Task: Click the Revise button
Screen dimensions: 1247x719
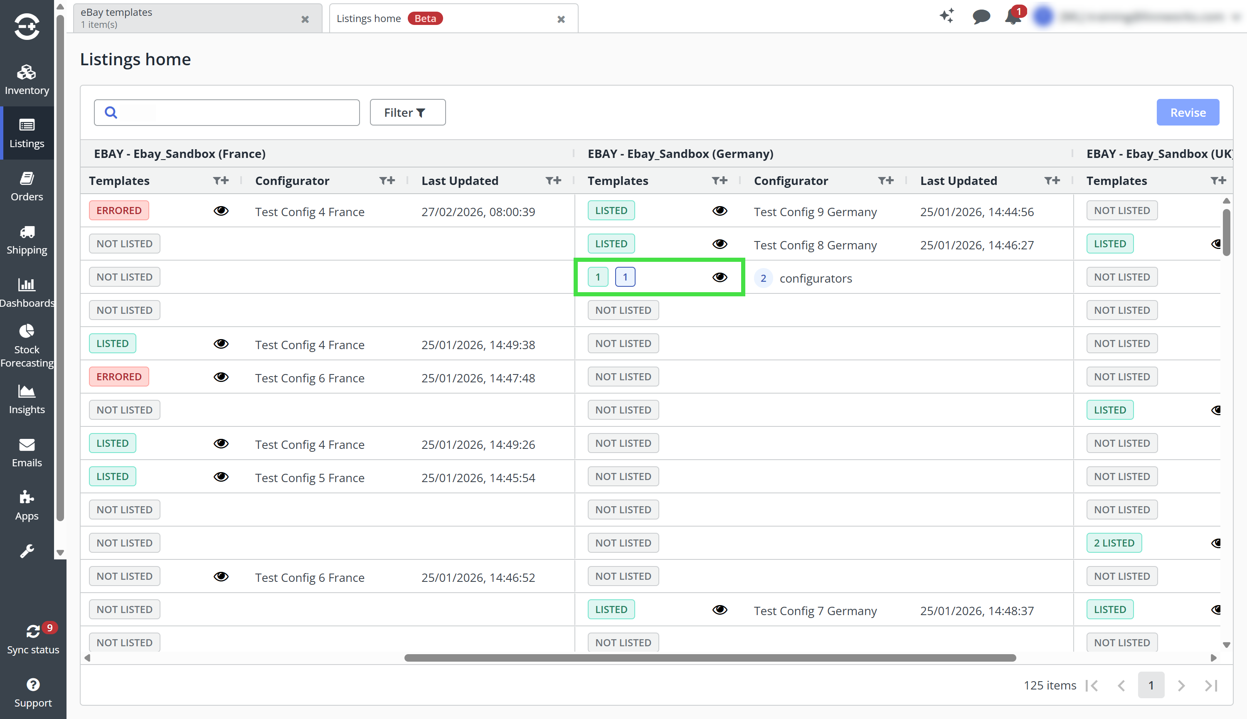Action: point(1187,112)
